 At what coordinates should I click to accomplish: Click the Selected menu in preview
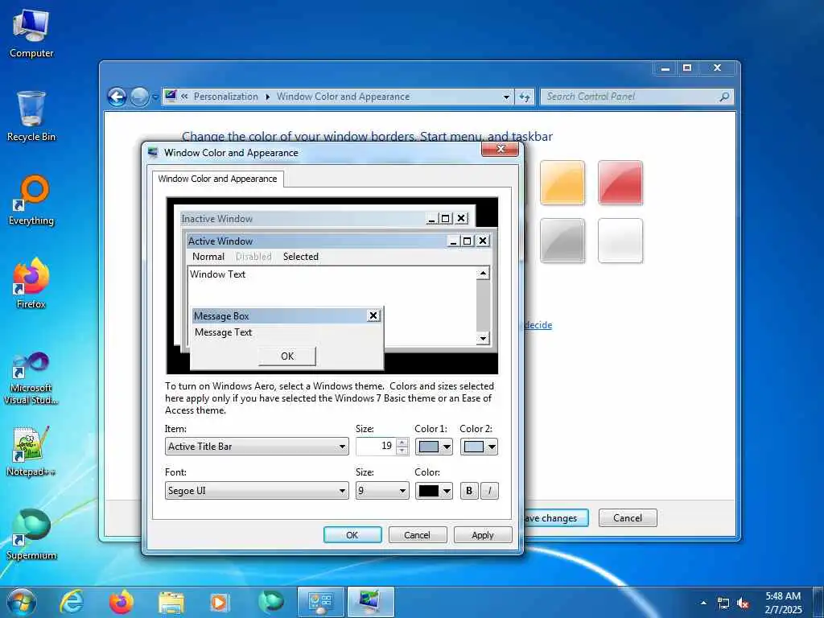(301, 257)
